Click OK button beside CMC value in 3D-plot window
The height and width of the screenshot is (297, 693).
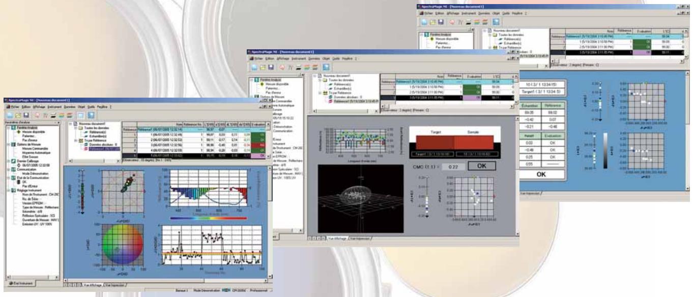tap(482, 166)
